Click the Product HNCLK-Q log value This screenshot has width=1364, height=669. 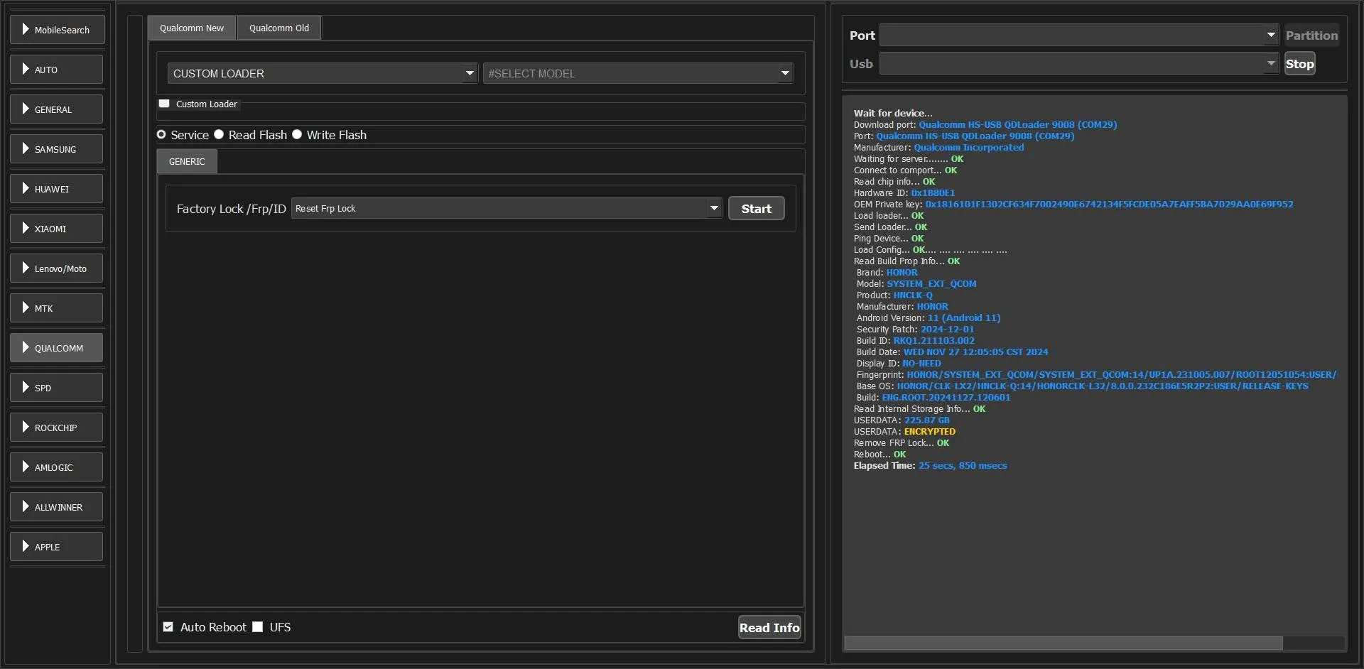pyautogui.click(x=913, y=295)
